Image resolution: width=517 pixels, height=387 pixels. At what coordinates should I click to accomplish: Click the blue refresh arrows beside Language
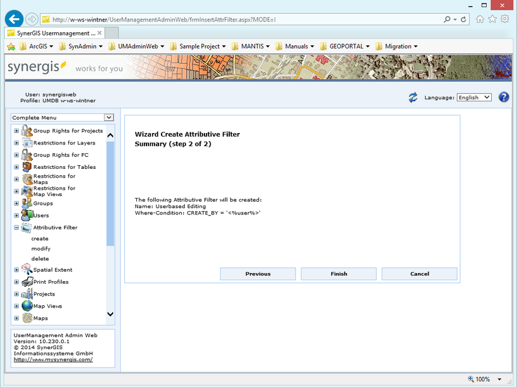click(x=413, y=96)
